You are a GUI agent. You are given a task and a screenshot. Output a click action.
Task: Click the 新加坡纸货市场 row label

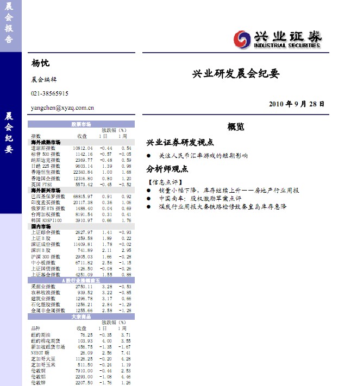[48, 347]
